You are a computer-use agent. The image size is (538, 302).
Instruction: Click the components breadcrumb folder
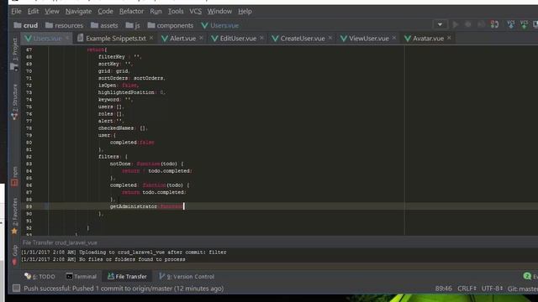pyautogui.click(x=171, y=25)
